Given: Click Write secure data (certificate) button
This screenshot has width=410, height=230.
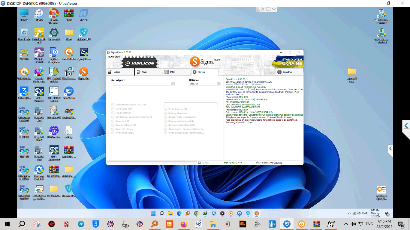Looking at the screenshot, I should 184,133.
